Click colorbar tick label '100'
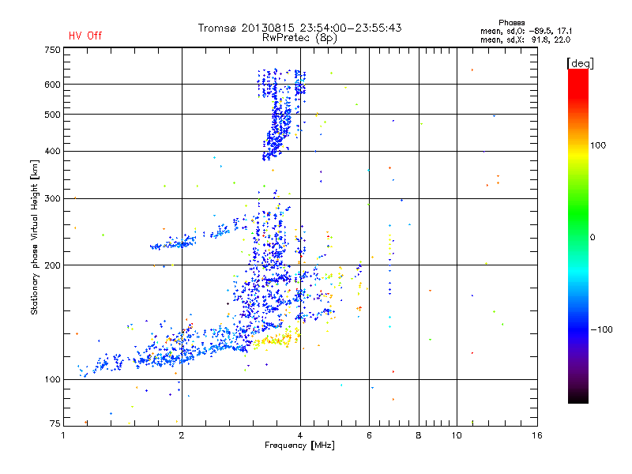The width and height of the screenshot is (632, 474). pos(598,145)
